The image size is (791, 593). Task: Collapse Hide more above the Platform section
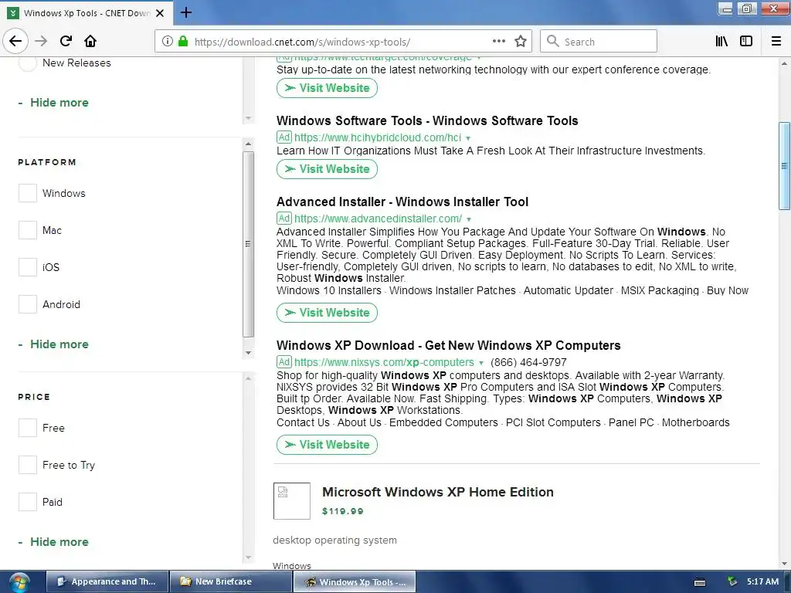(53, 103)
